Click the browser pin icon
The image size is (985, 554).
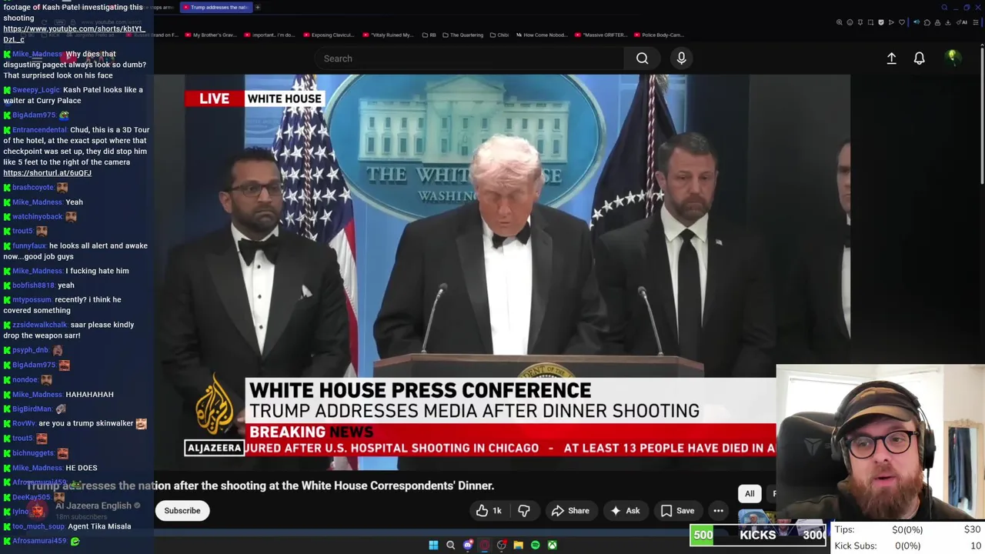pos(860,22)
